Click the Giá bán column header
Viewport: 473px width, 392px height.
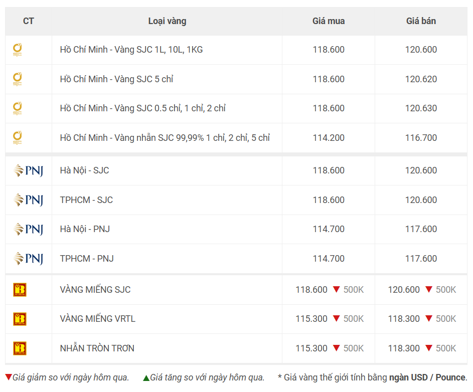(421, 21)
